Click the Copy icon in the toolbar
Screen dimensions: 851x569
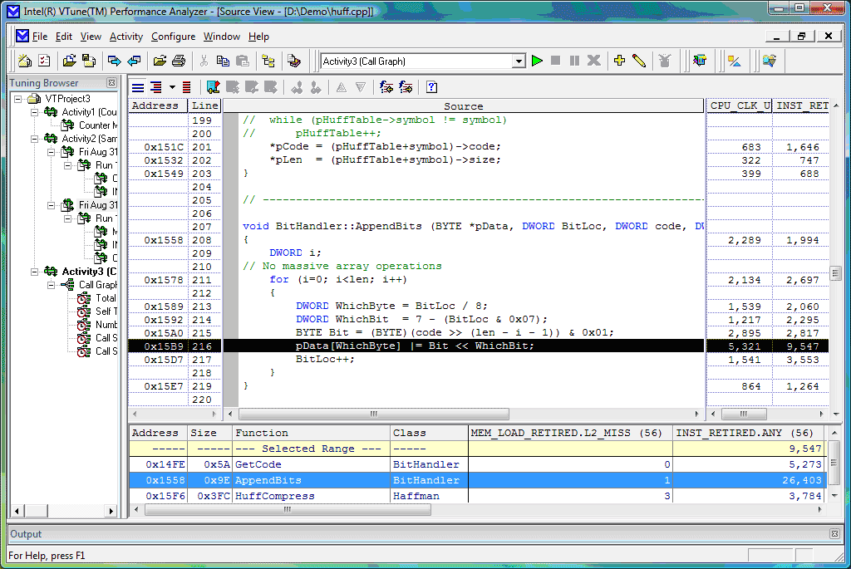click(223, 61)
